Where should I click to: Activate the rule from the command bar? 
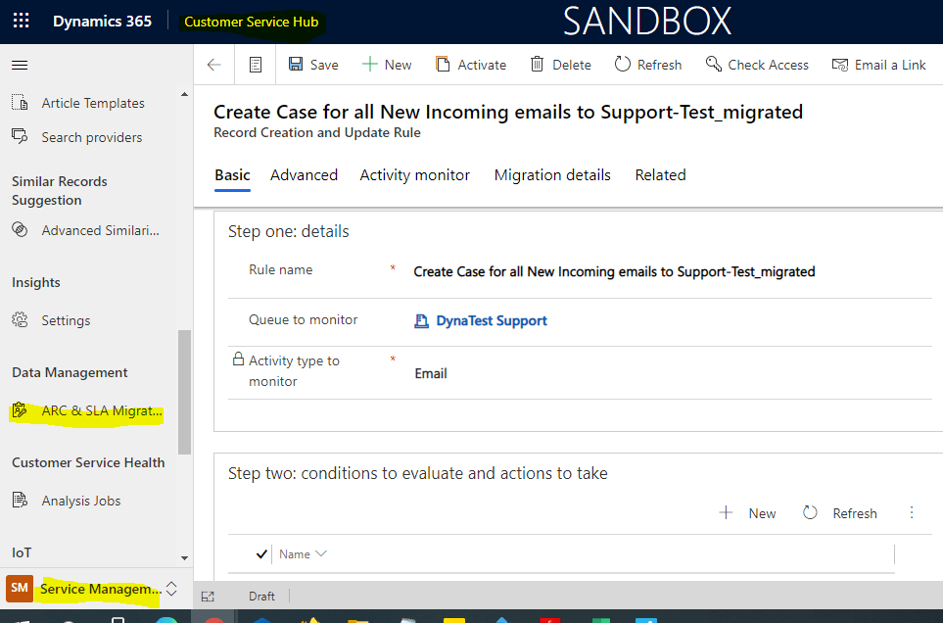(x=471, y=65)
